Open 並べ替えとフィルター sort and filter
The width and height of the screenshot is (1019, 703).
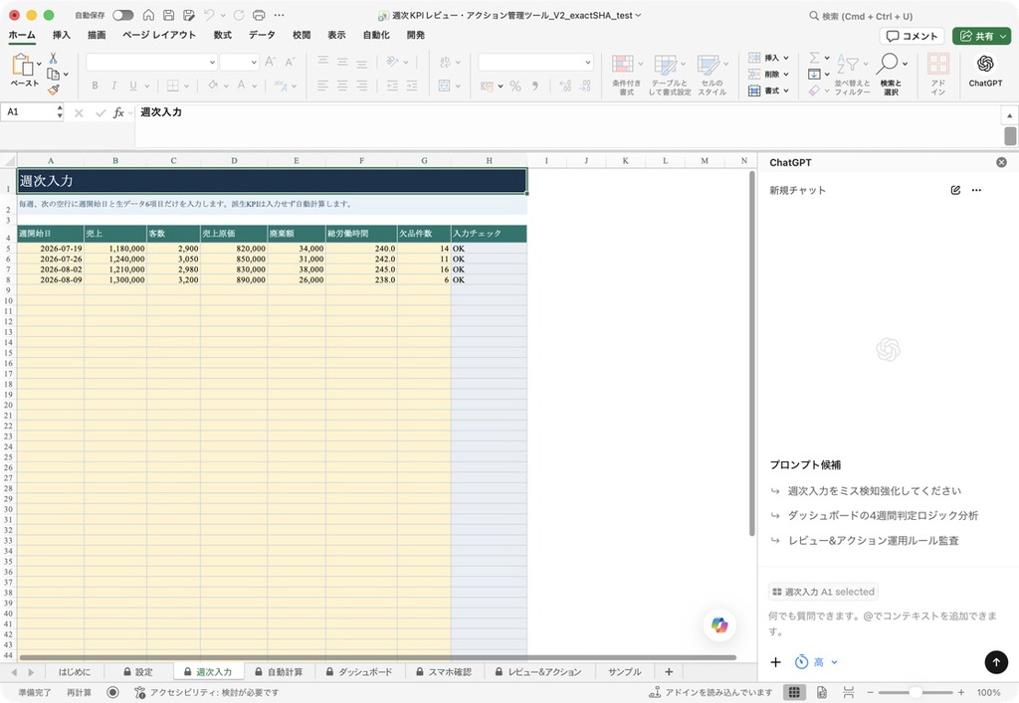tap(852, 76)
